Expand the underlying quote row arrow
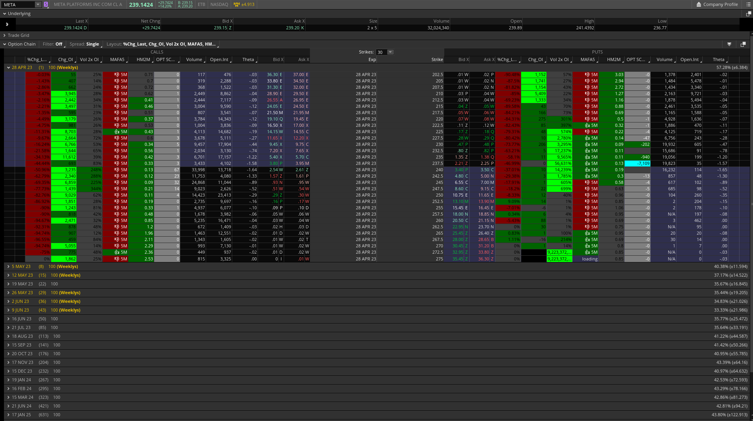The image size is (753, 421). click(x=7, y=24)
